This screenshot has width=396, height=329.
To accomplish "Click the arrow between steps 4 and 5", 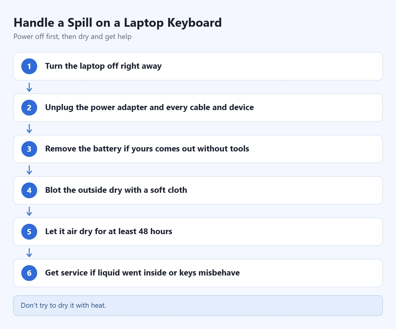I will tap(29, 211).
